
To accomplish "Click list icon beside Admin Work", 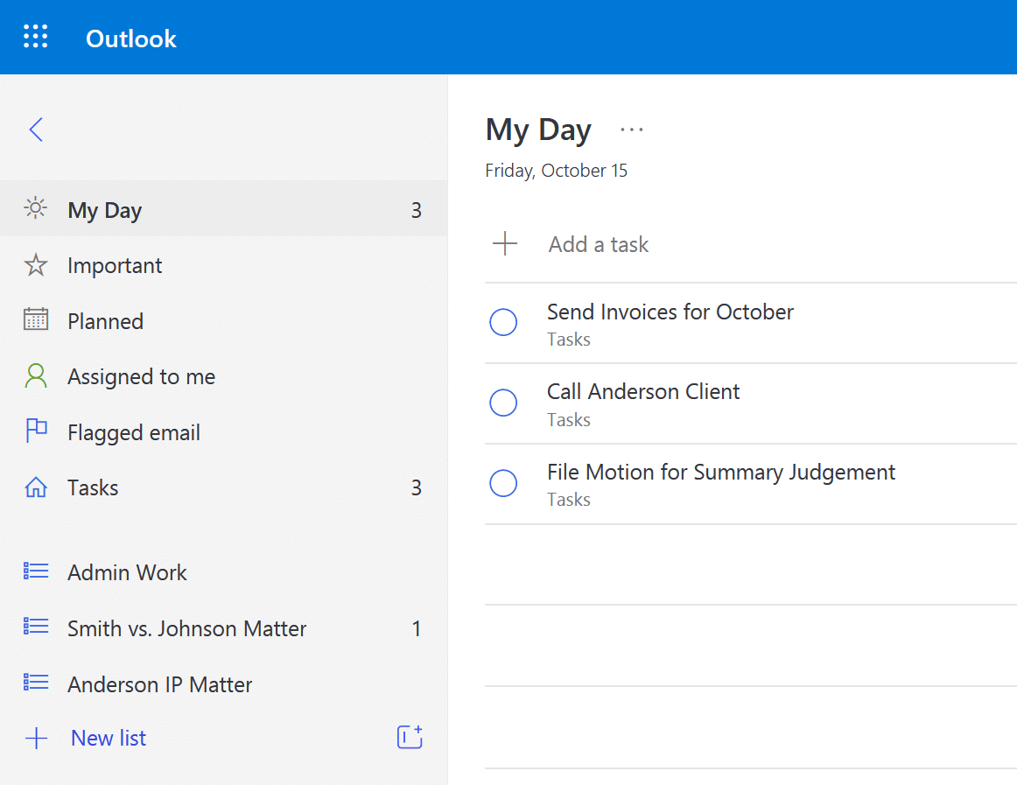I will point(36,571).
